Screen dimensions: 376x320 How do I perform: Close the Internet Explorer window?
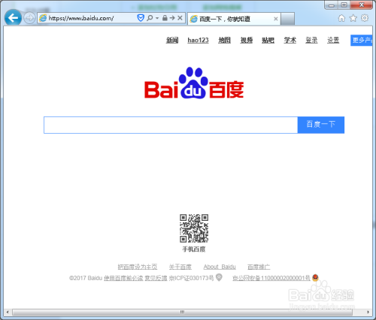click(362, 5)
